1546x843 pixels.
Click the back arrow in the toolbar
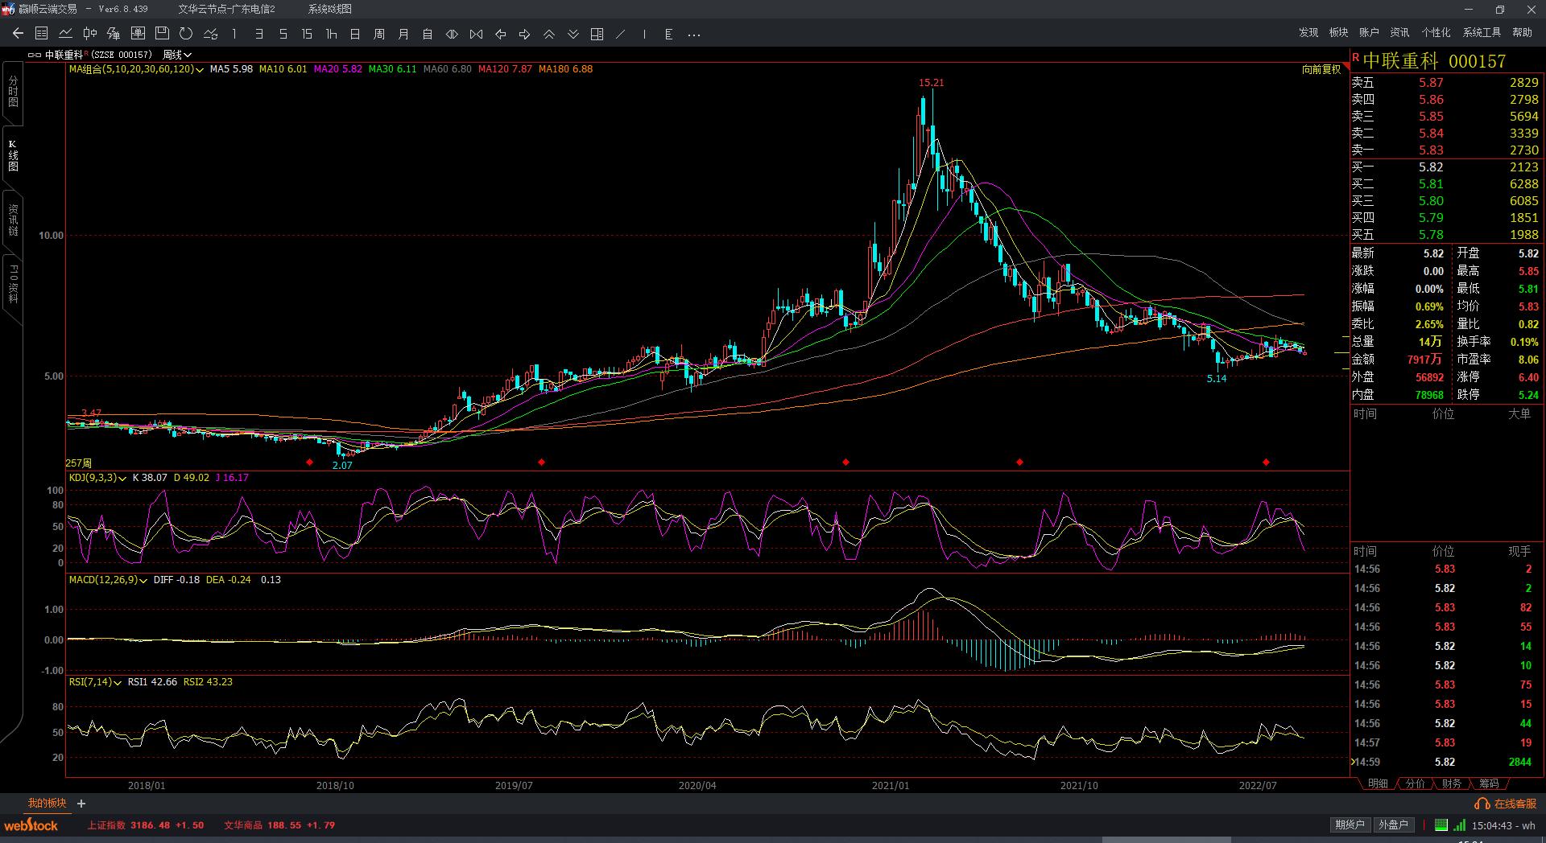[x=18, y=34]
